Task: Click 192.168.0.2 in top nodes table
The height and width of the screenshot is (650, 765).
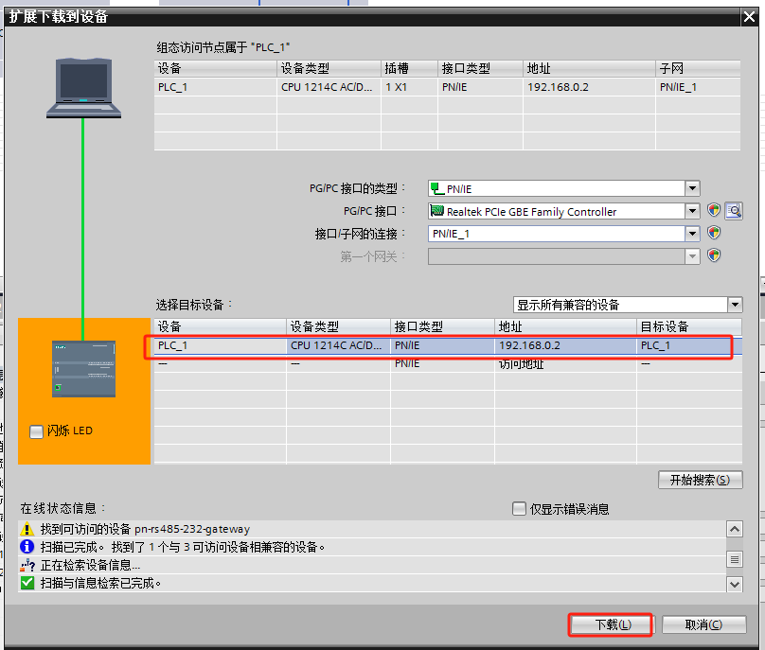Action: tap(558, 87)
